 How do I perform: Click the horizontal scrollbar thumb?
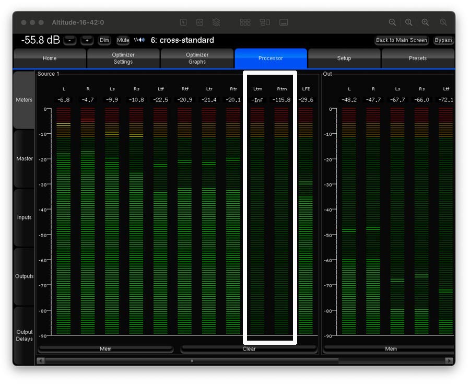click(x=192, y=360)
